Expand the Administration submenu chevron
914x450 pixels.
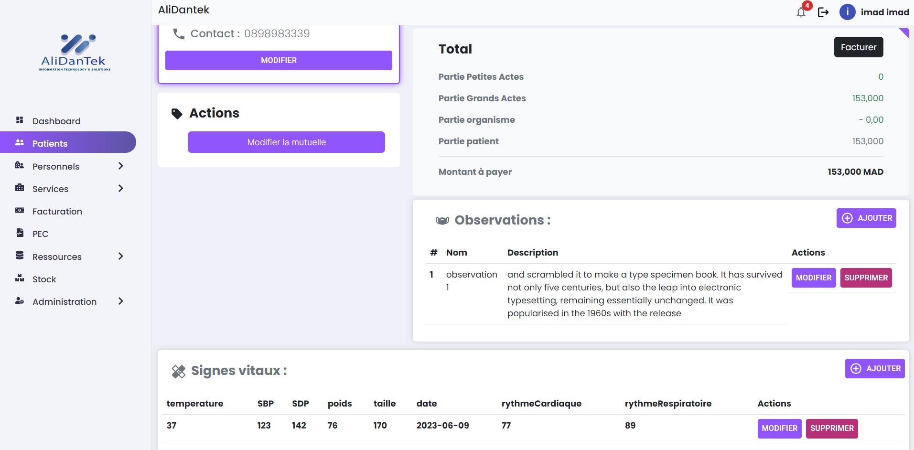[120, 301]
